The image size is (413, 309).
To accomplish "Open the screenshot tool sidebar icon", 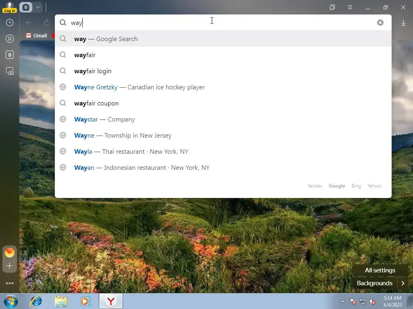I will tap(10, 71).
